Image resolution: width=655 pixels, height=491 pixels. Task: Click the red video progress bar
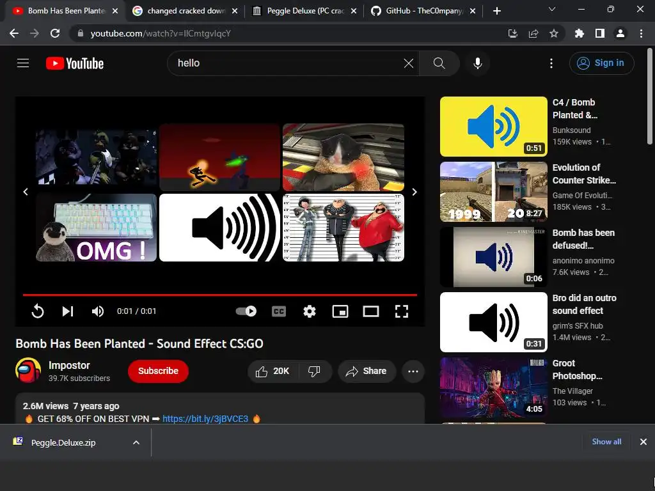[x=220, y=295]
